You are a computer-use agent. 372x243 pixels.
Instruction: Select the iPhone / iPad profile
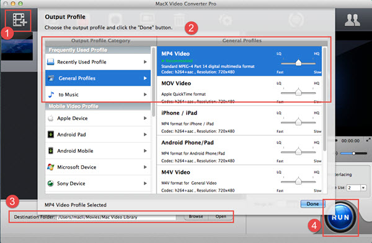click(239, 121)
